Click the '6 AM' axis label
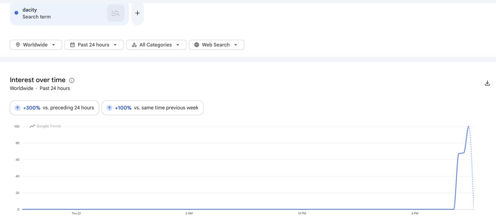 pyautogui.click(x=189, y=213)
